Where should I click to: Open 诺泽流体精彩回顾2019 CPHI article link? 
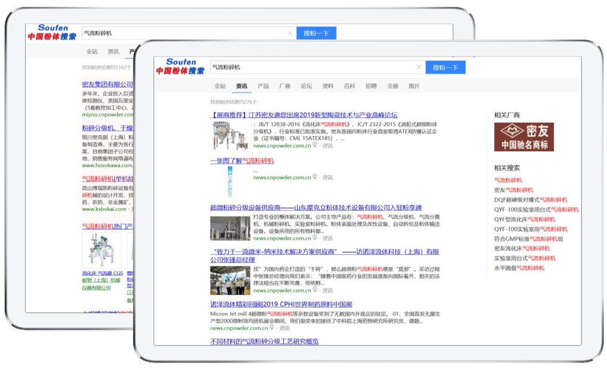click(281, 304)
